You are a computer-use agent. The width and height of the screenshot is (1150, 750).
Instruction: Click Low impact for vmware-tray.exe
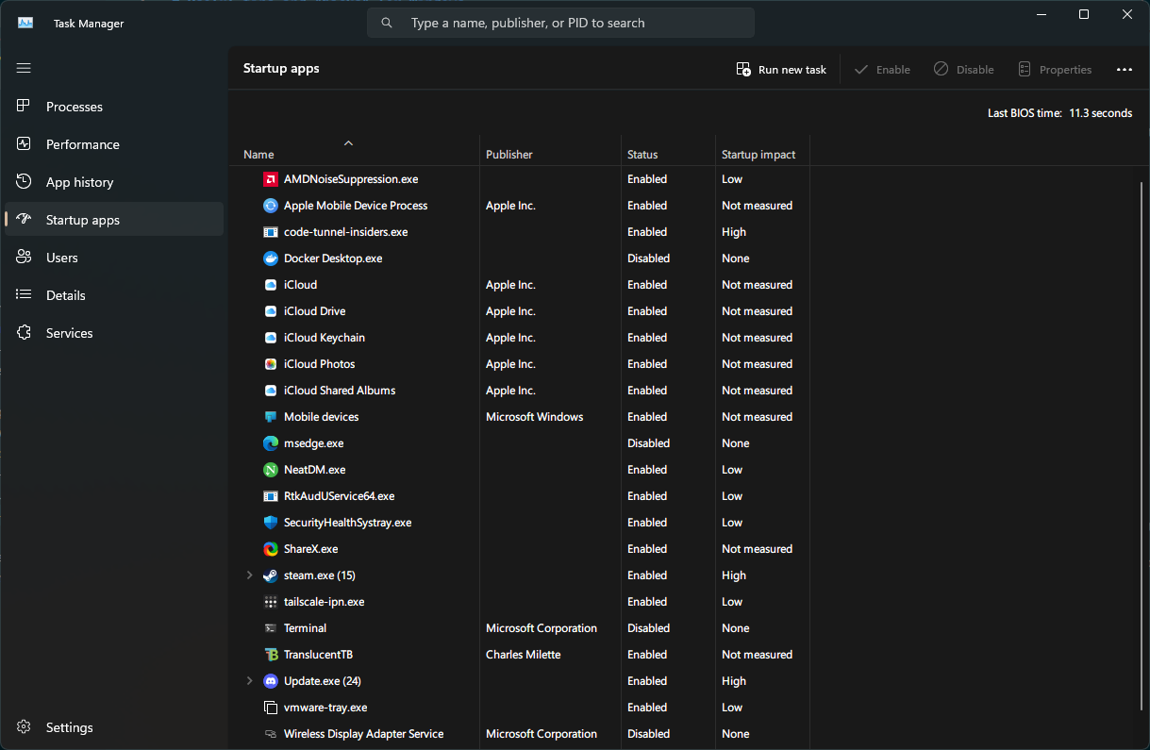point(732,708)
